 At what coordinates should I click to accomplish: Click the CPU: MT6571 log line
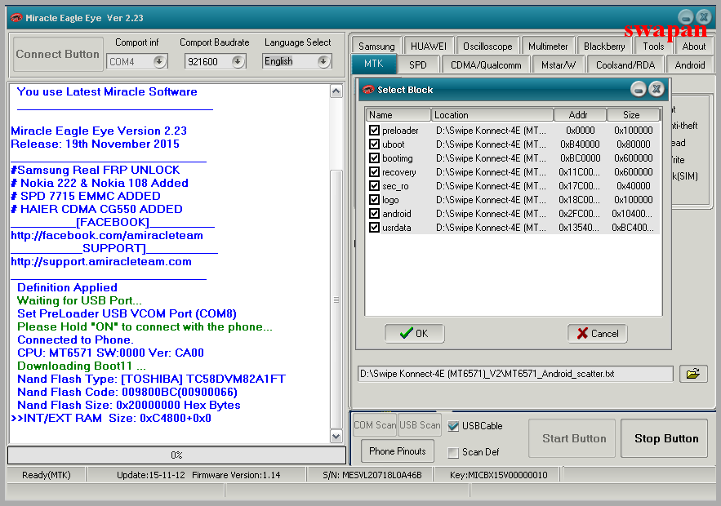(x=110, y=353)
